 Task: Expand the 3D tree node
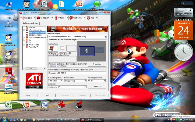pyautogui.click(x=24, y=40)
